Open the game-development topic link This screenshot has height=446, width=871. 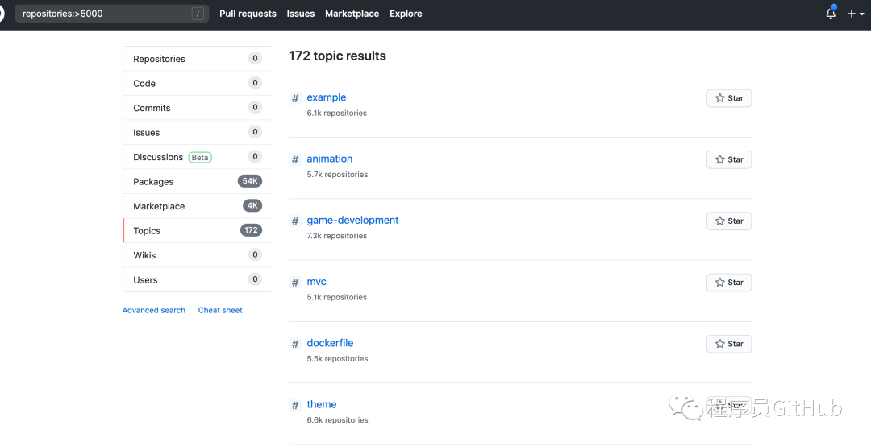352,221
